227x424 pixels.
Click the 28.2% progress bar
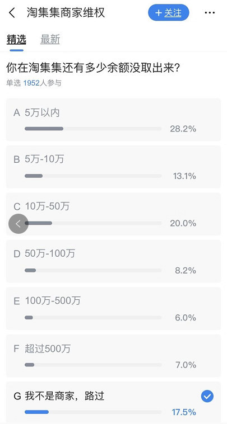click(93, 129)
